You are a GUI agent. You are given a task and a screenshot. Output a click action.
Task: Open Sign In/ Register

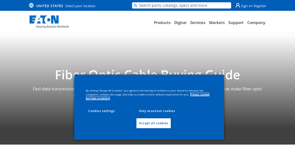pyautogui.click(x=253, y=6)
